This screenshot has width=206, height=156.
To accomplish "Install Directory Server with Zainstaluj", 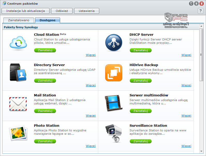I will pyautogui.click(x=45, y=81).
